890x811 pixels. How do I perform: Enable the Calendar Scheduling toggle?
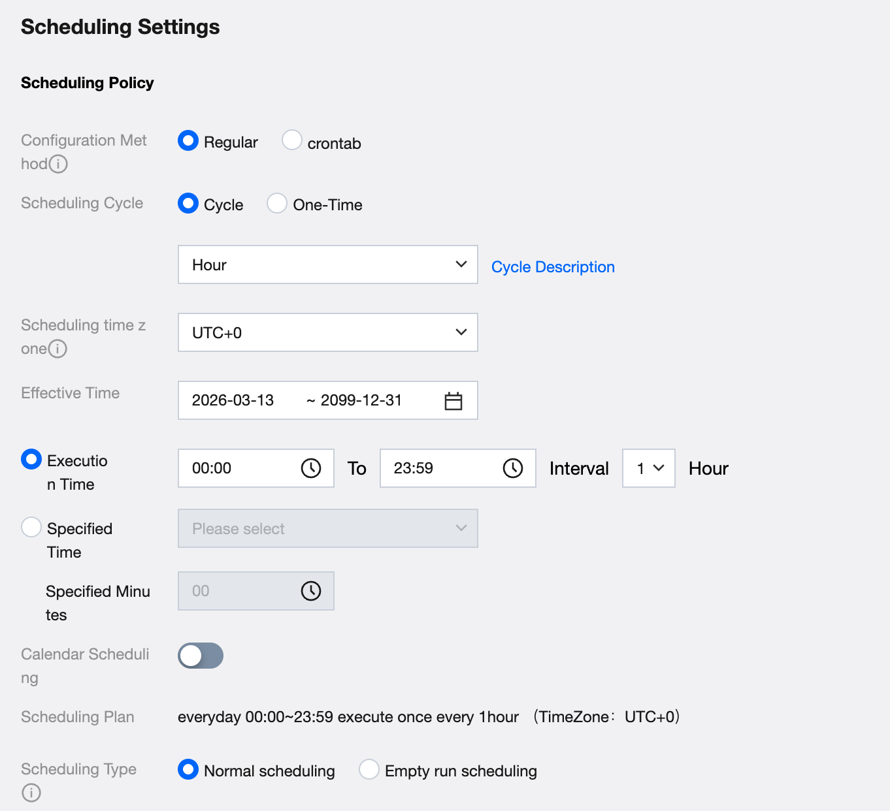[x=201, y=656]
